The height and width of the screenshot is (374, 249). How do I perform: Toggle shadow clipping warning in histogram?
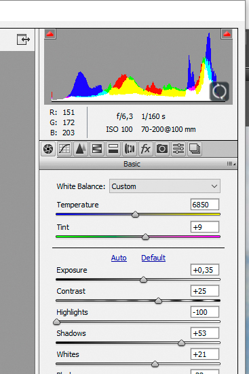click(x=50, y=34)
